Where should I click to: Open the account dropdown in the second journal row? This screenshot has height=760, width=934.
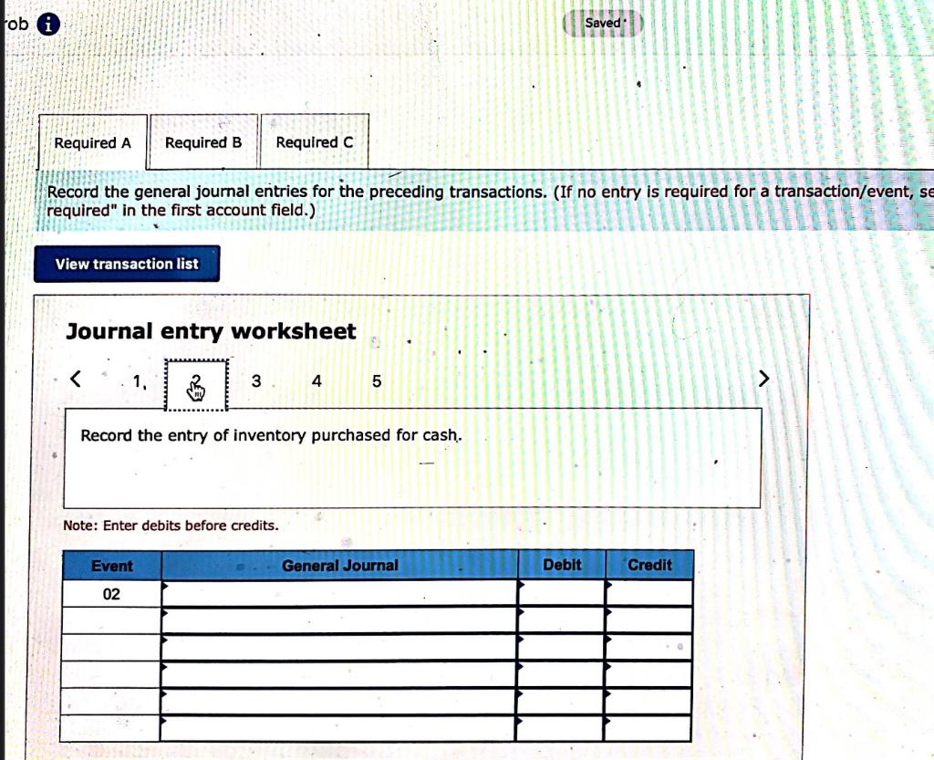point(164,619)
